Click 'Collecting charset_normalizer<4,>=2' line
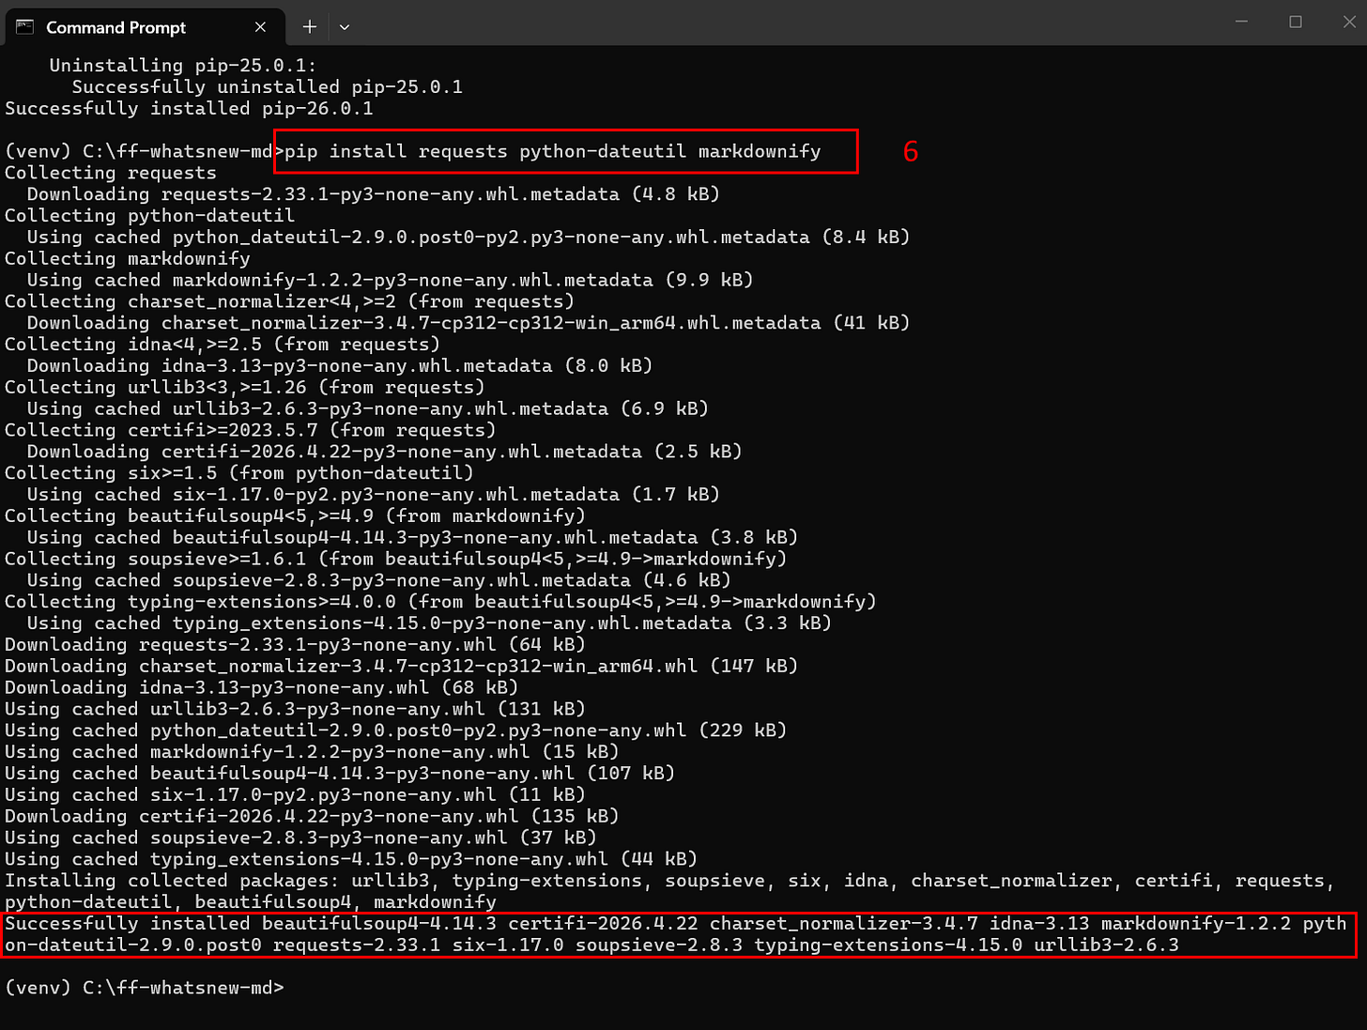Viewport: 1367px width, 1030px height. 290,301
